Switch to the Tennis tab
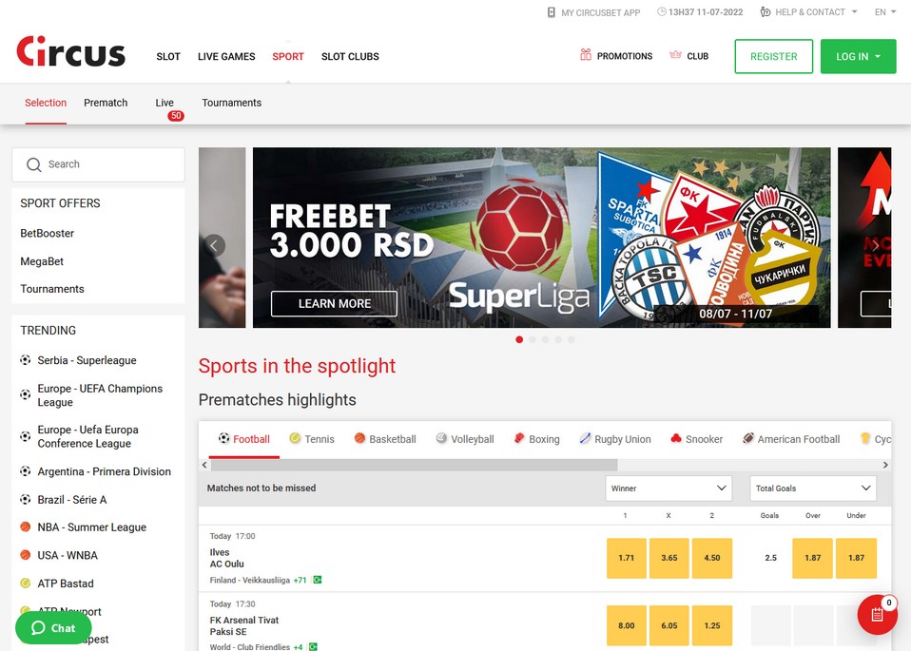 [312, 439]
